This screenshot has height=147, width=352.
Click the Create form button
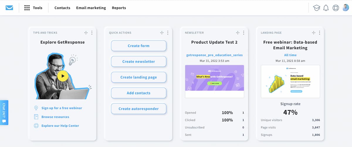tap(138, 46)
